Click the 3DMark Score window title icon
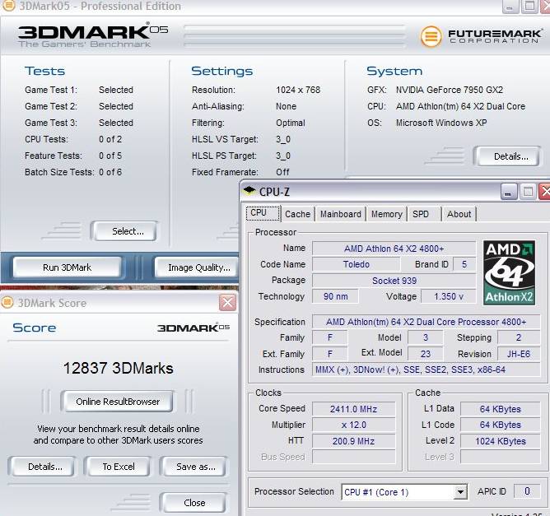 [7, 303]
